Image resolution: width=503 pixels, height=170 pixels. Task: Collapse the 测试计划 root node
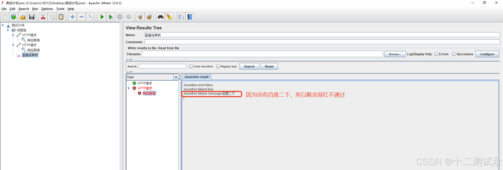tap(3, 25)
